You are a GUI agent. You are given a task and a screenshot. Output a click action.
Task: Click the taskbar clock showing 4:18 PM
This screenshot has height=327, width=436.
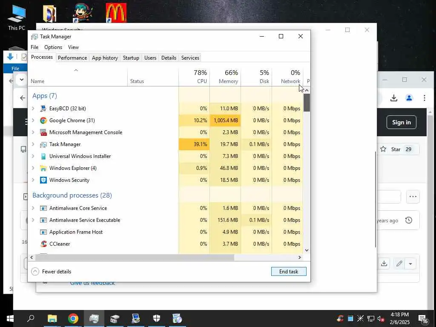click(399, 318)
